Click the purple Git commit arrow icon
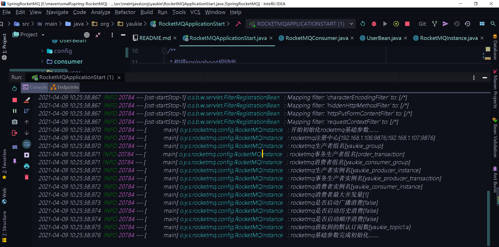The height and width of the screenshot is (247, 499). [445, 24]
